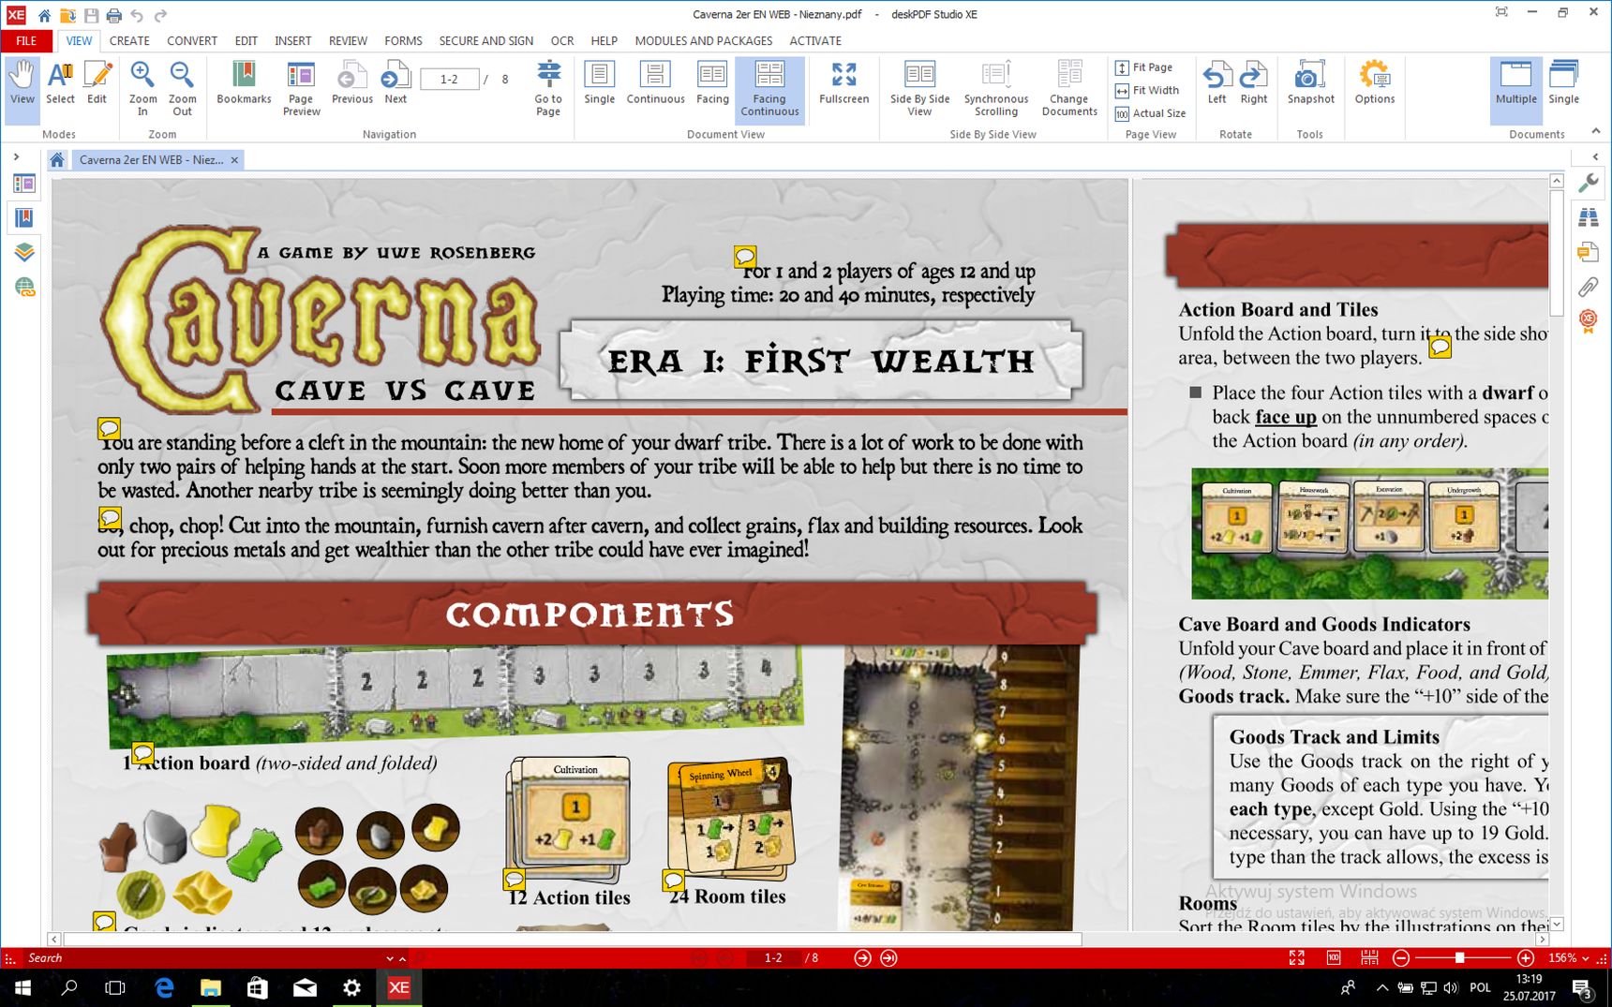Go to Previous page
This screenshot has width=1612, height=1007.
click(x=352, y=84)
